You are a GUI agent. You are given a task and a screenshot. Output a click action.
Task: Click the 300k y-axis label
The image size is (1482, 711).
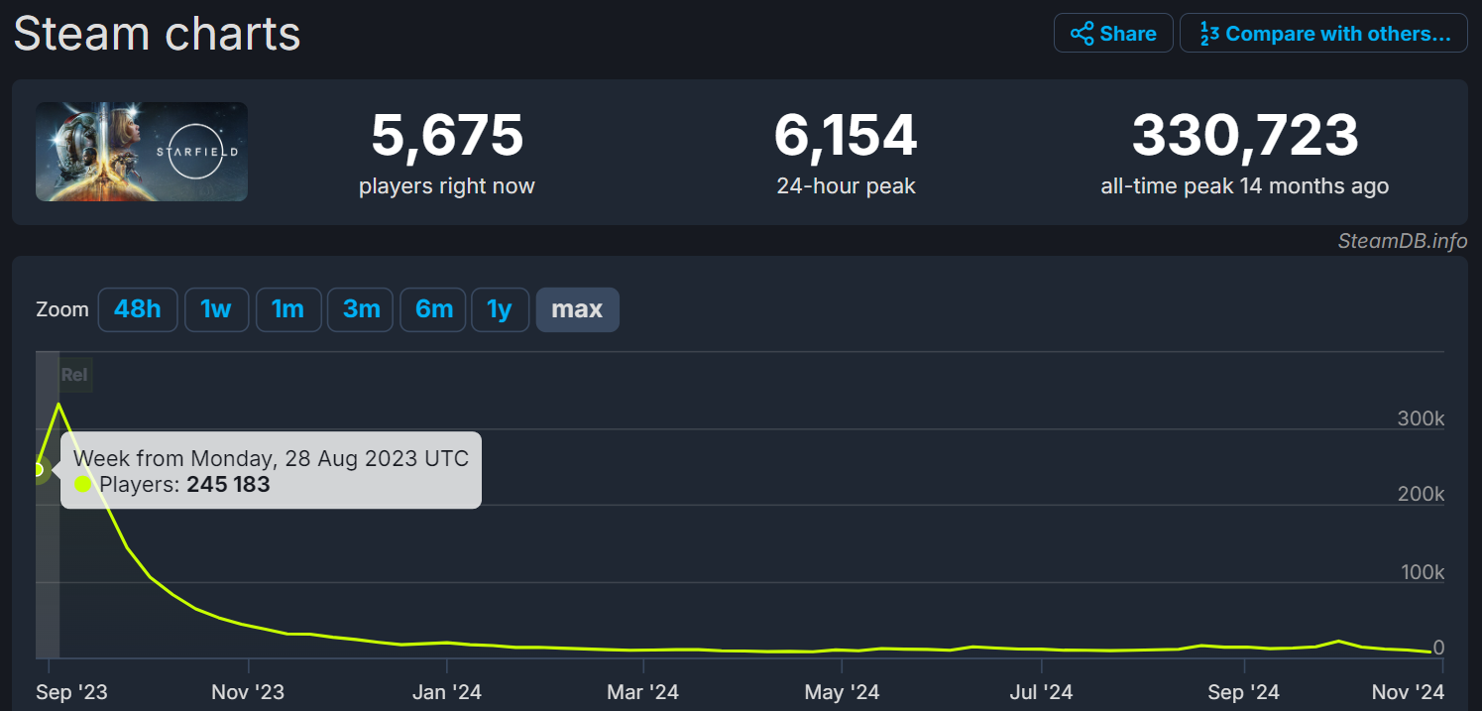[x=1421, y=418]
